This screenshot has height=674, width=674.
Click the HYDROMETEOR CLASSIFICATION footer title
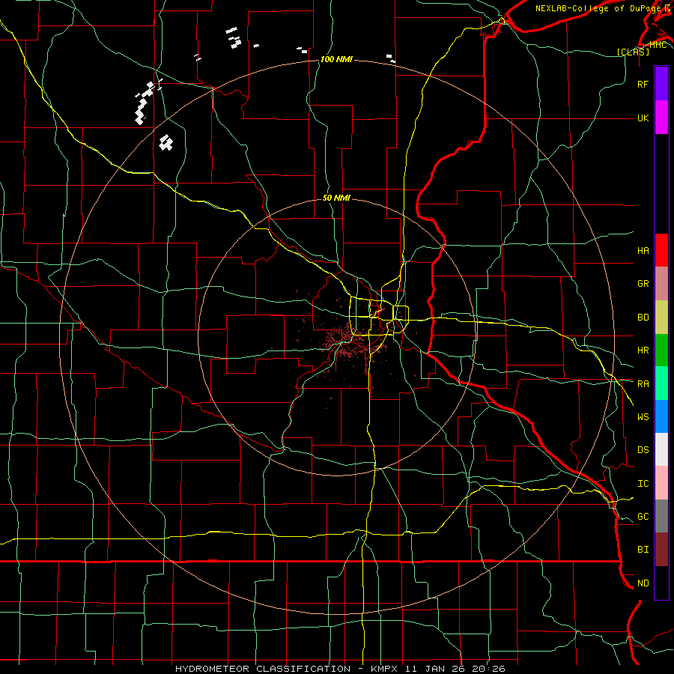click(263, 669)
